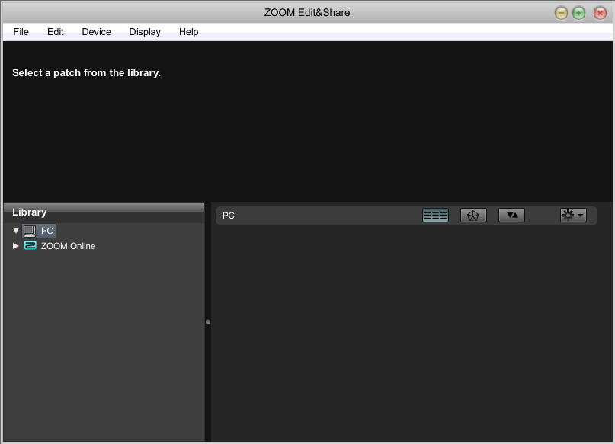Select ZOOM Online label in library tree

point(68,246)
